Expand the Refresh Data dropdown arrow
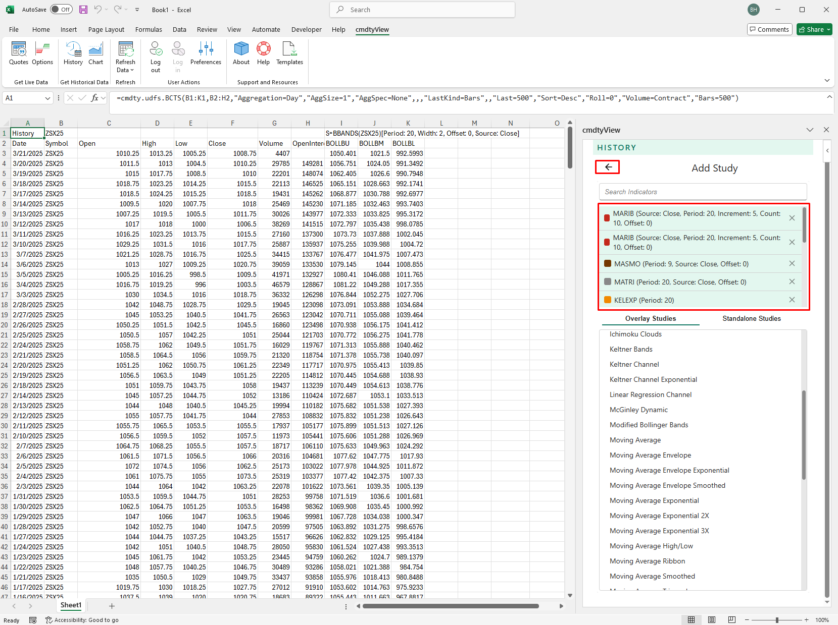This screenshot has height=625, width=838. (x=132, y=70)
